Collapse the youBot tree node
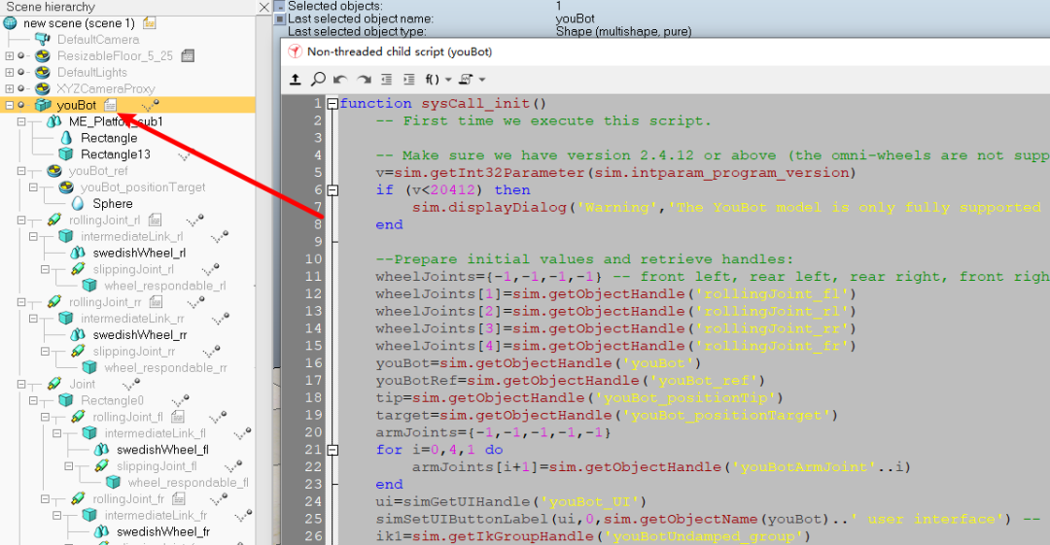Viewport: 1050px width, 545px height. click(9, 105)
